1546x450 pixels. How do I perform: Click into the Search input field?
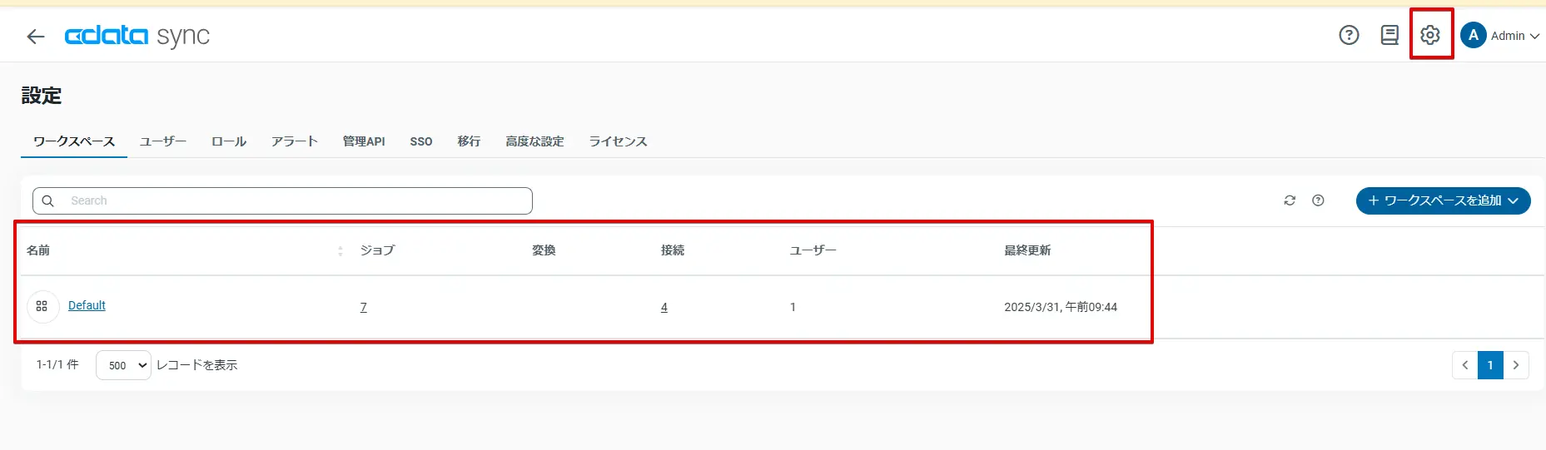point(291,200)
